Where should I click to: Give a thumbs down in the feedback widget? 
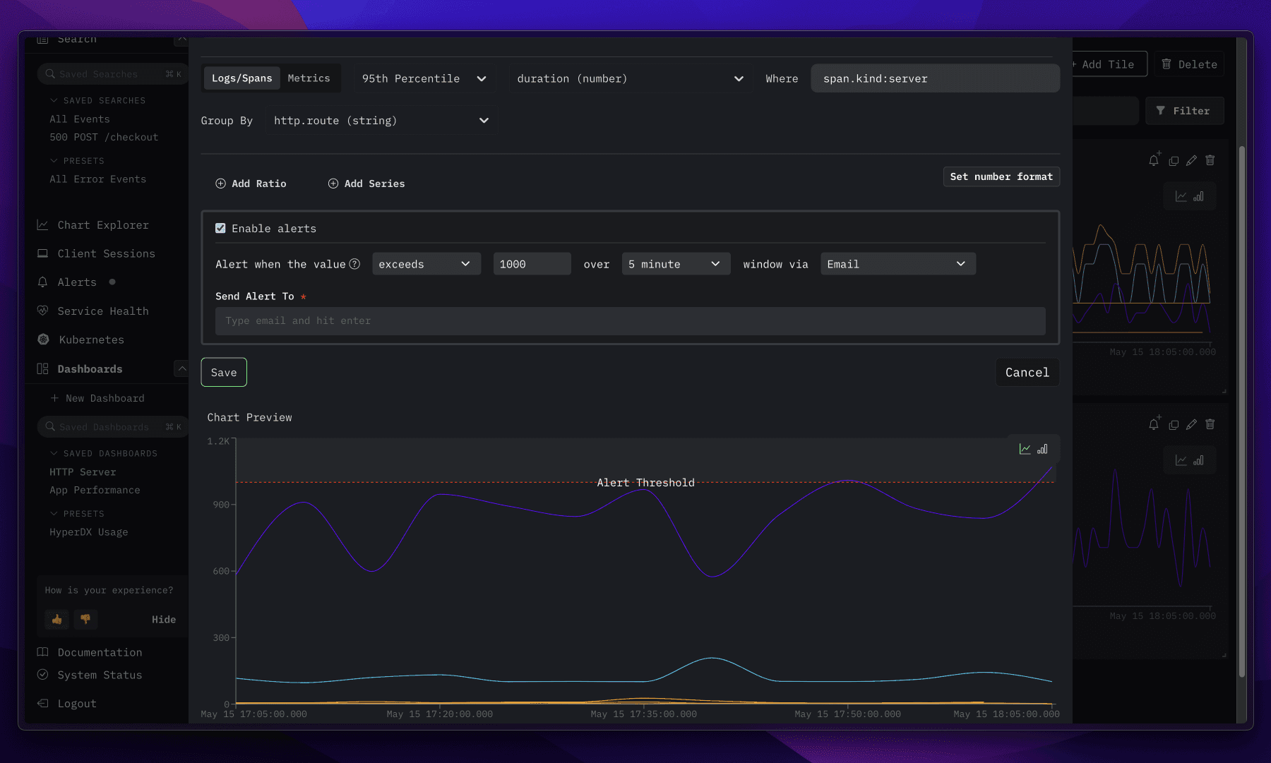coord(85,619)
